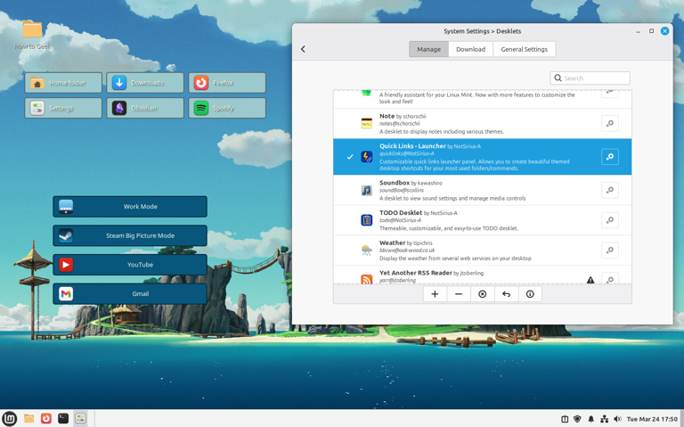Start Steam Big Picture Mode launcher
Image resolution: width=684 pixels, height=427 pixels.
(x=130, y=235)
